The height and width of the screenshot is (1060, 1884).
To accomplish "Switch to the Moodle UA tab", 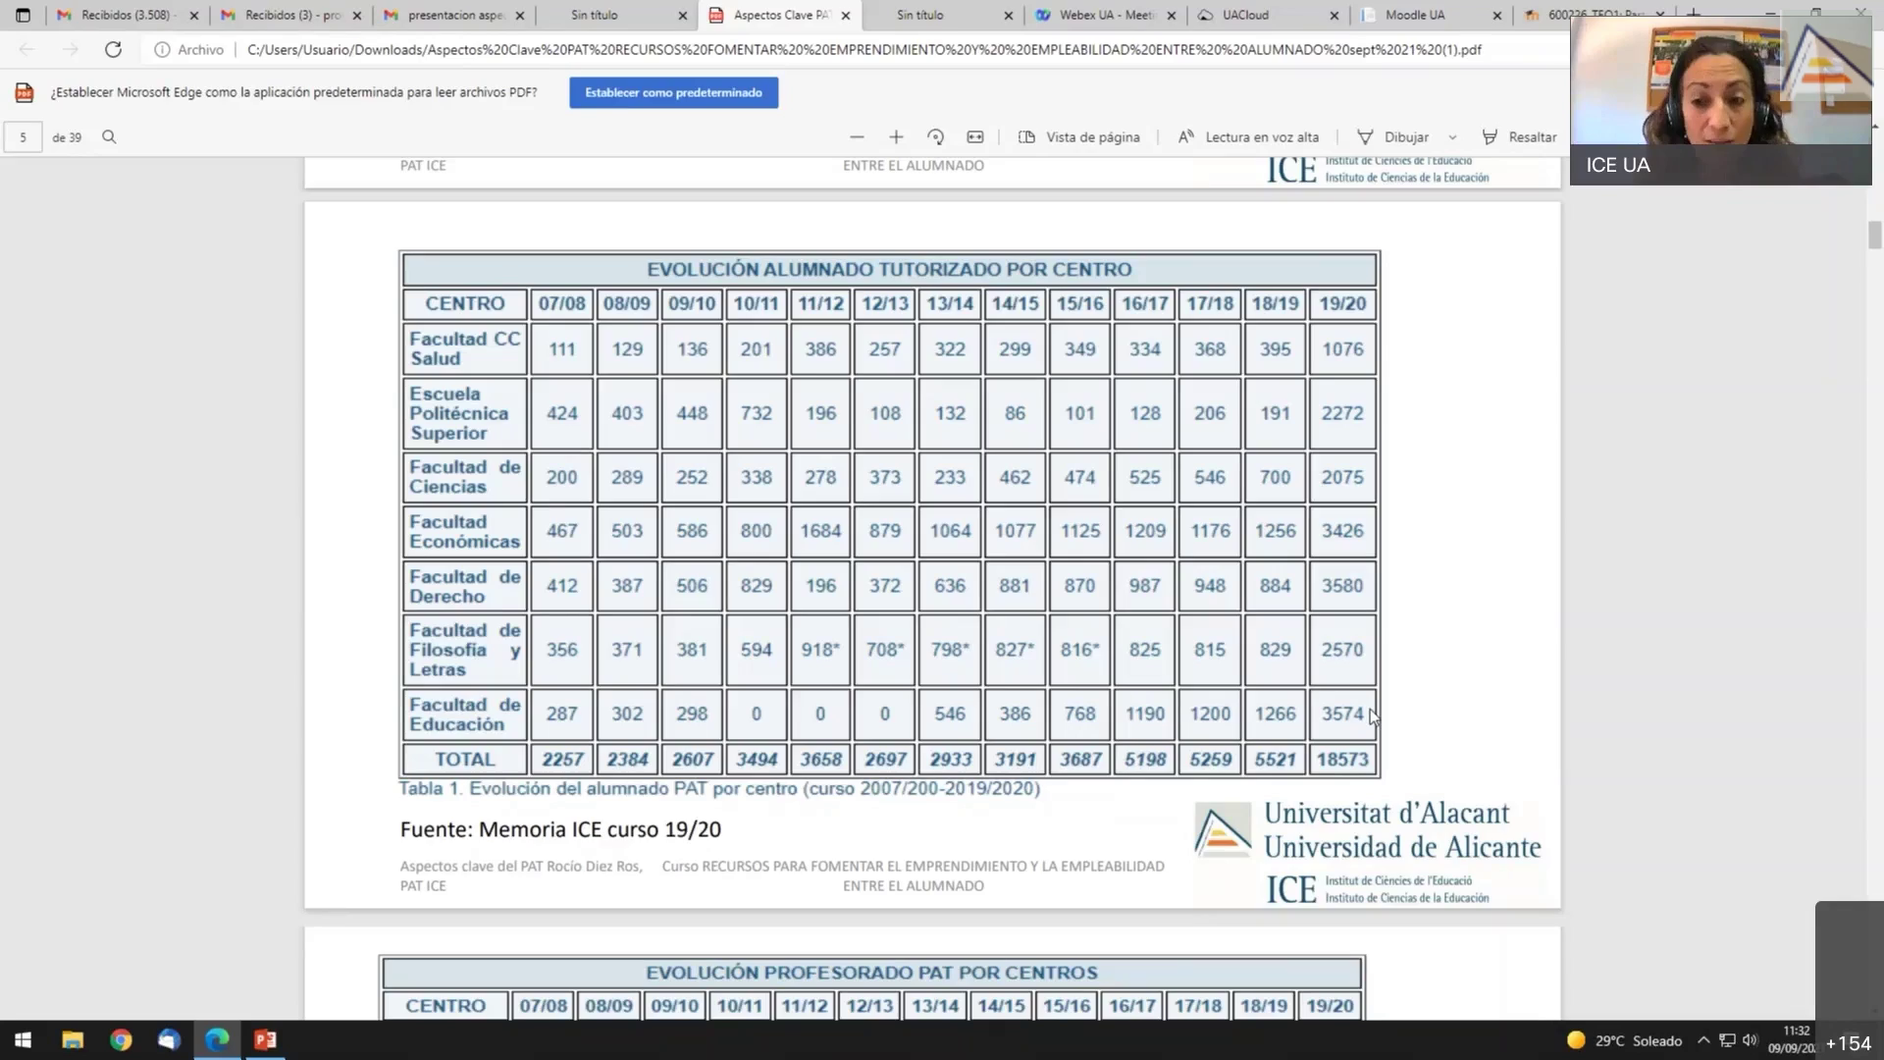I will (1414, 15).
